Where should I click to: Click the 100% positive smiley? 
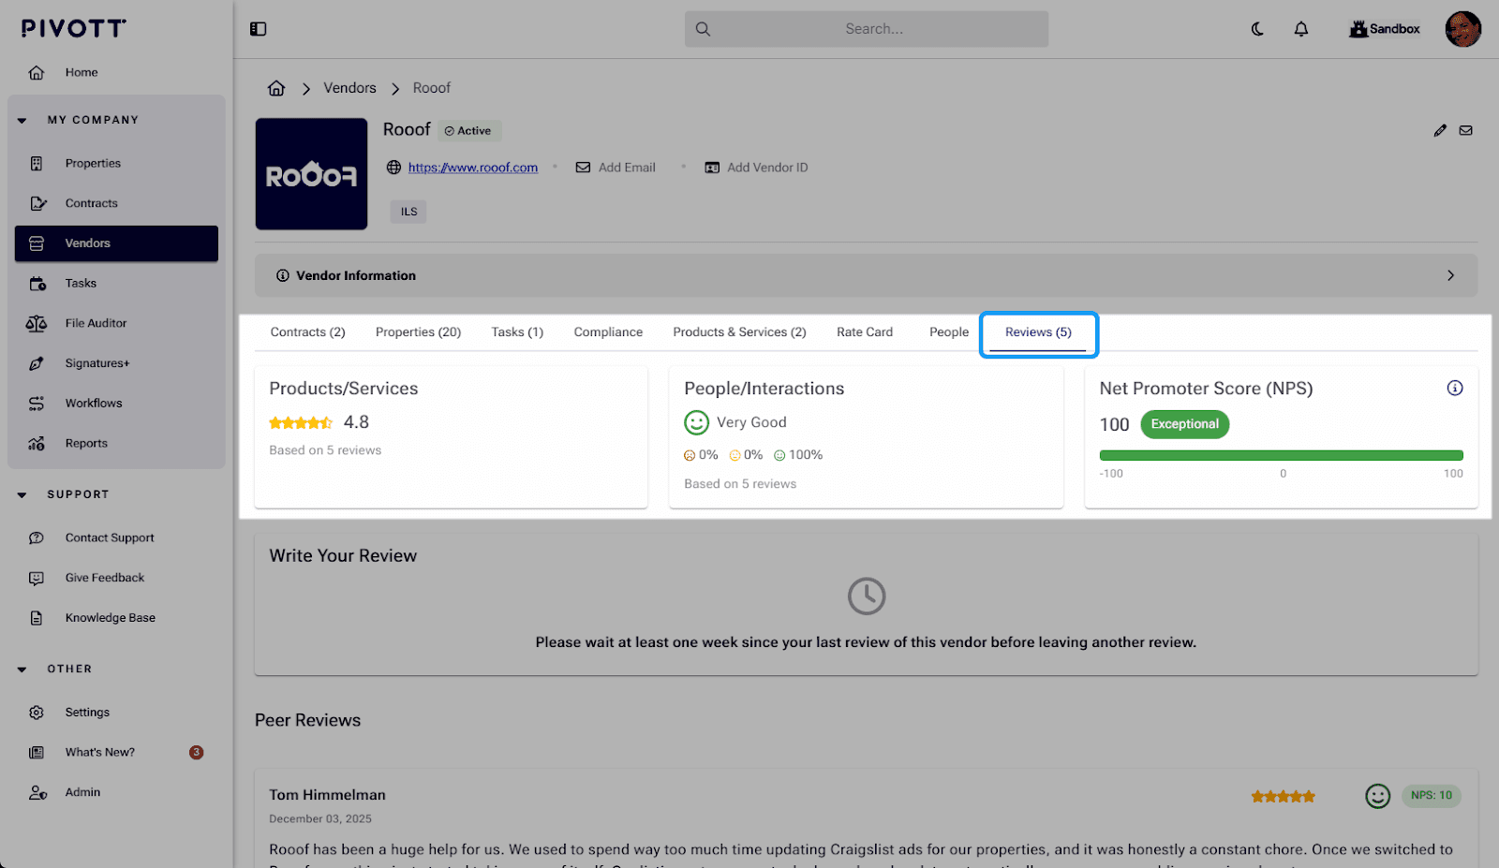click(x=779, y=455)
